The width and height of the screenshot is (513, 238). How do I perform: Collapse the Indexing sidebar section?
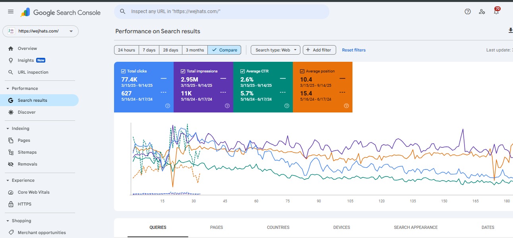pos(8,128)
